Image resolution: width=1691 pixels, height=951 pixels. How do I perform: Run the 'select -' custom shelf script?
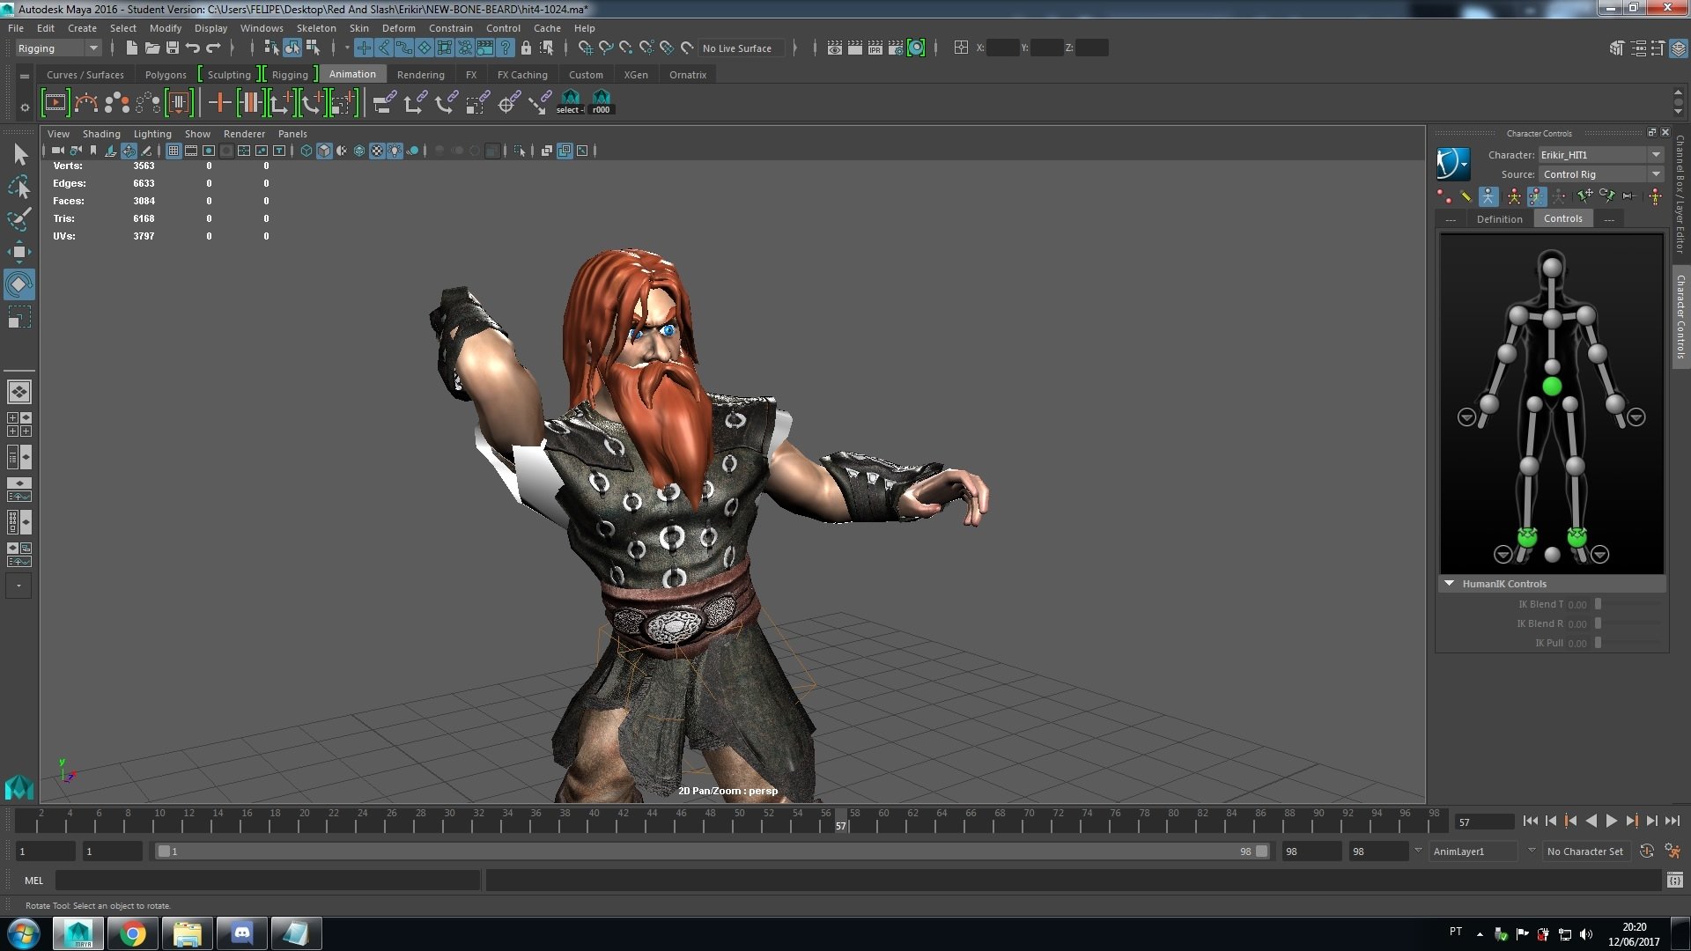pyautogui.click(x=570, y=102)
